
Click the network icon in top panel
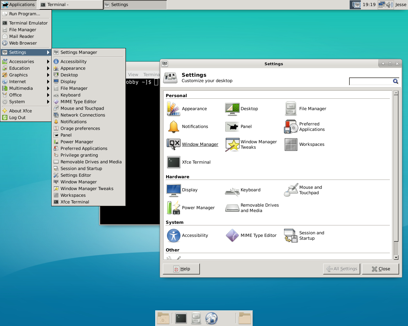[382, 5]
